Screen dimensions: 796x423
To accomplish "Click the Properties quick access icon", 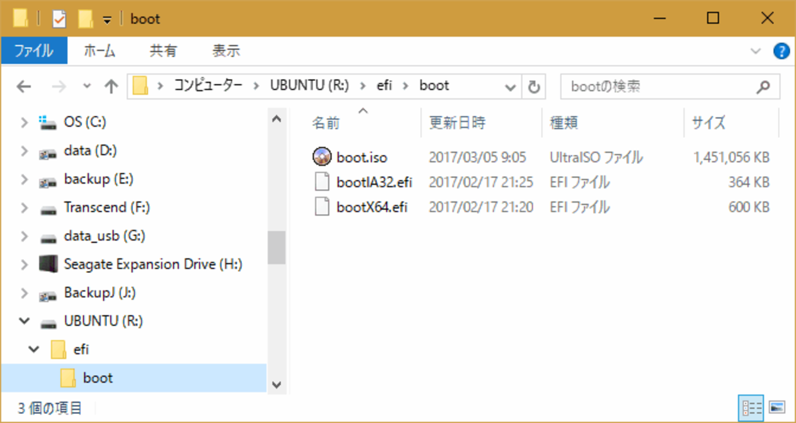I will (59, 19).
